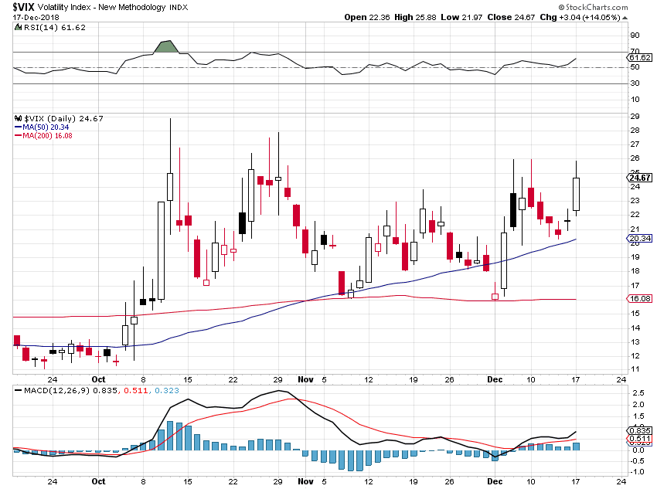Click the 90 level label on the RSI axis
The height and width of the screenshot is (489, 657).
tap(635, 36)
